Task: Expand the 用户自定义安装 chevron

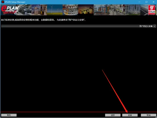Action: coord(155,26)
